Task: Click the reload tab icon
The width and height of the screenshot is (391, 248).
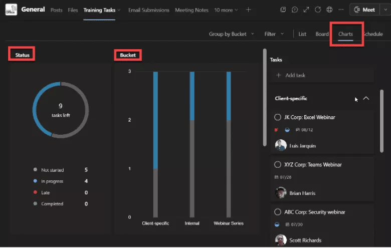Action: tap(318, 10)
